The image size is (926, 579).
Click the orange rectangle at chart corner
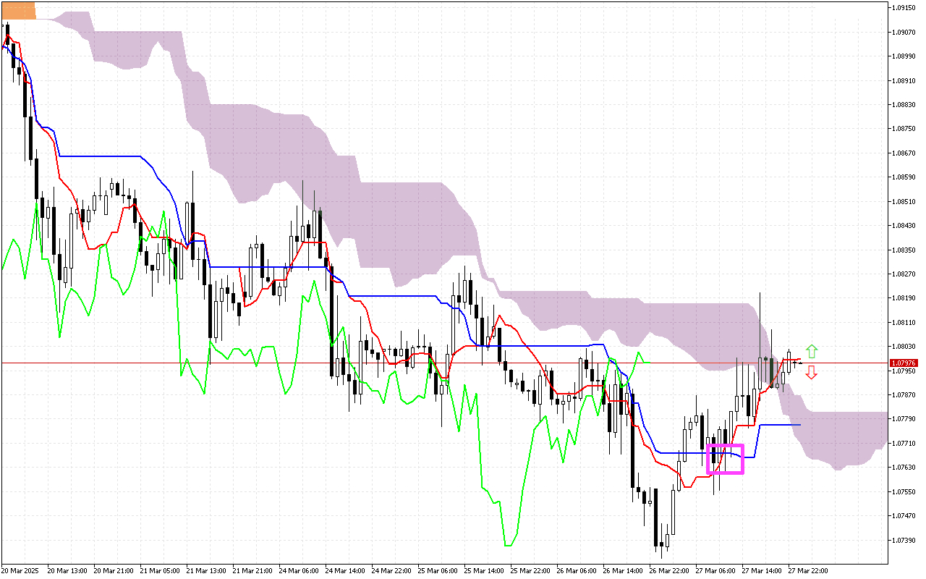18,10
